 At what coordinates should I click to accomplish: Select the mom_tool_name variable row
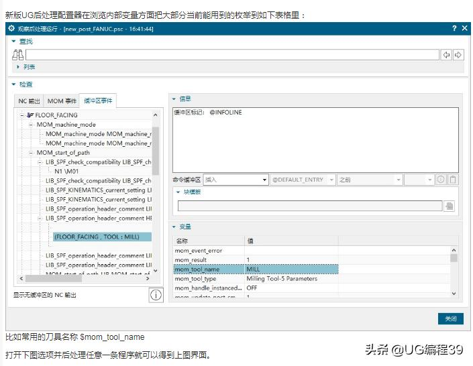pyautogui.click(x=256, y=269)
